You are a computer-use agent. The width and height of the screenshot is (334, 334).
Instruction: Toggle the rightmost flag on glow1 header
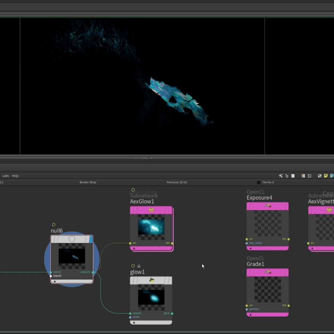point(170,281)
